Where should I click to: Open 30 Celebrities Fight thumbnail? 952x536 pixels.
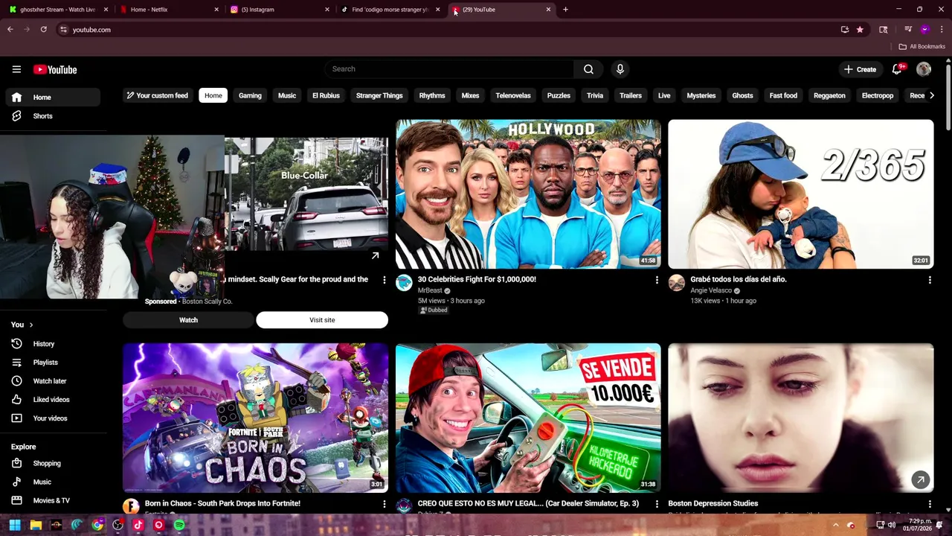pos(528,194)
